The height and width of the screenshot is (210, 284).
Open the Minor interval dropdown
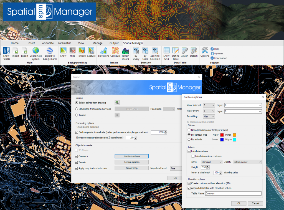(209, 105)
